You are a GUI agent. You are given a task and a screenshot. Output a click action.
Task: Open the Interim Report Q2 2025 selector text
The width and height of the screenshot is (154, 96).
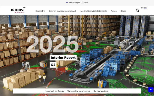78,3
